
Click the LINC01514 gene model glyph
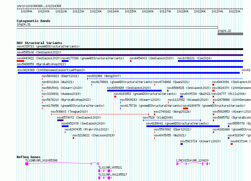point(193,164)
